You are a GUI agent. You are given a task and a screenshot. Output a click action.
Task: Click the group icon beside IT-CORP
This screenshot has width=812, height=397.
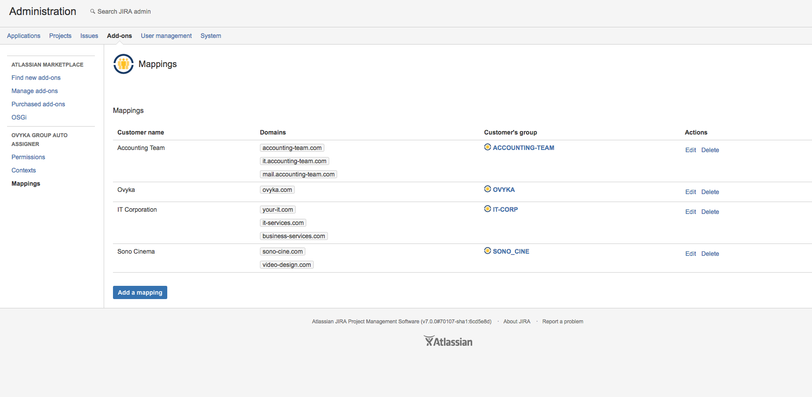pyautogui.click(x=488, y=209)
